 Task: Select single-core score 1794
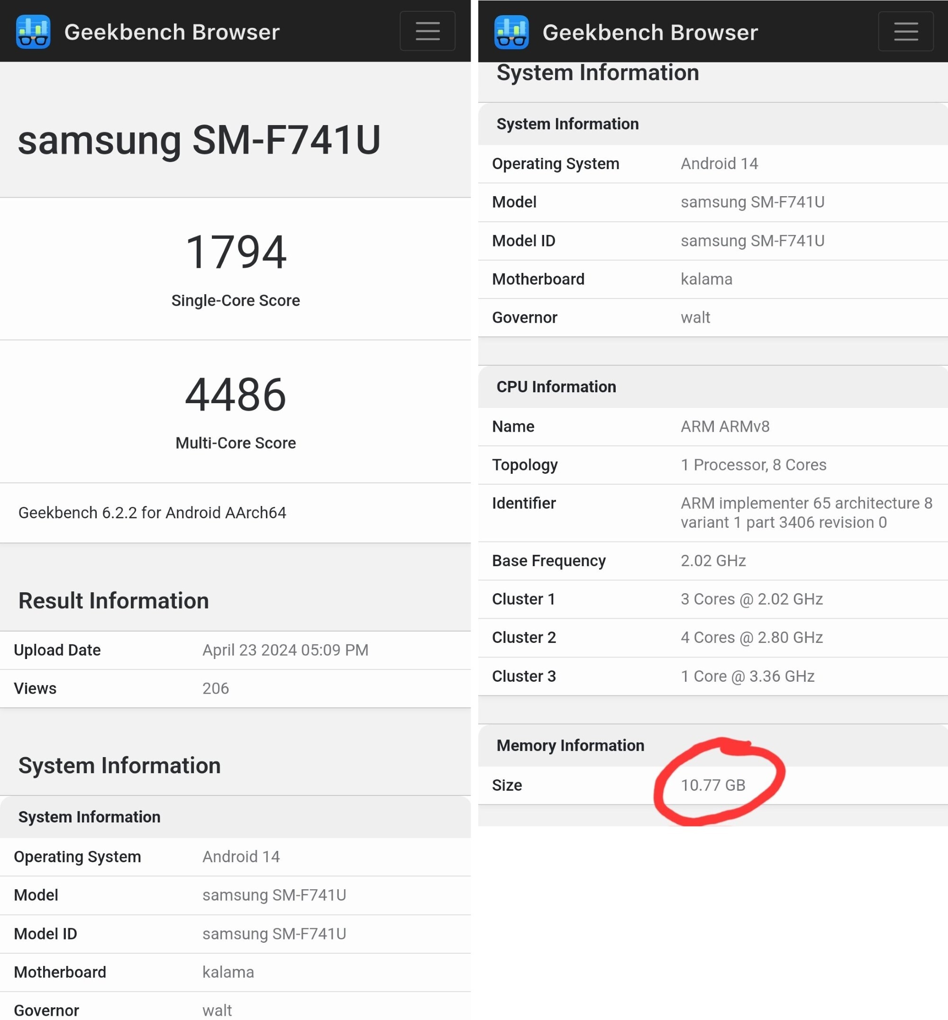click(x=236, y=252)
